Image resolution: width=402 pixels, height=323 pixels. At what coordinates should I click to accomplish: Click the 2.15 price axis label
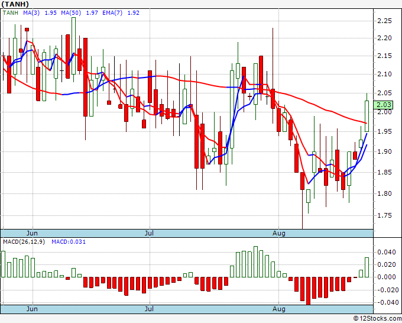(x=385, y=56)
